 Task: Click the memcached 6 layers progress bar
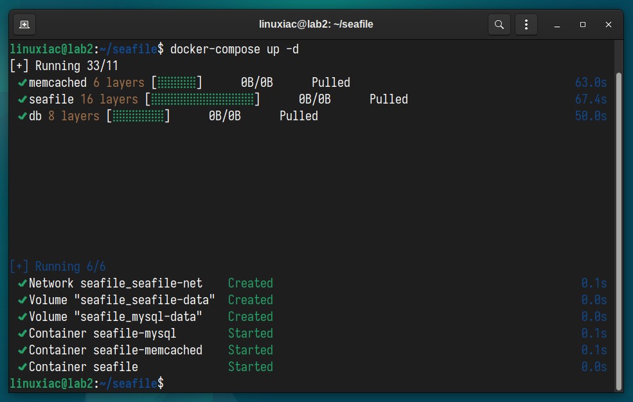(x=177, y=83)
